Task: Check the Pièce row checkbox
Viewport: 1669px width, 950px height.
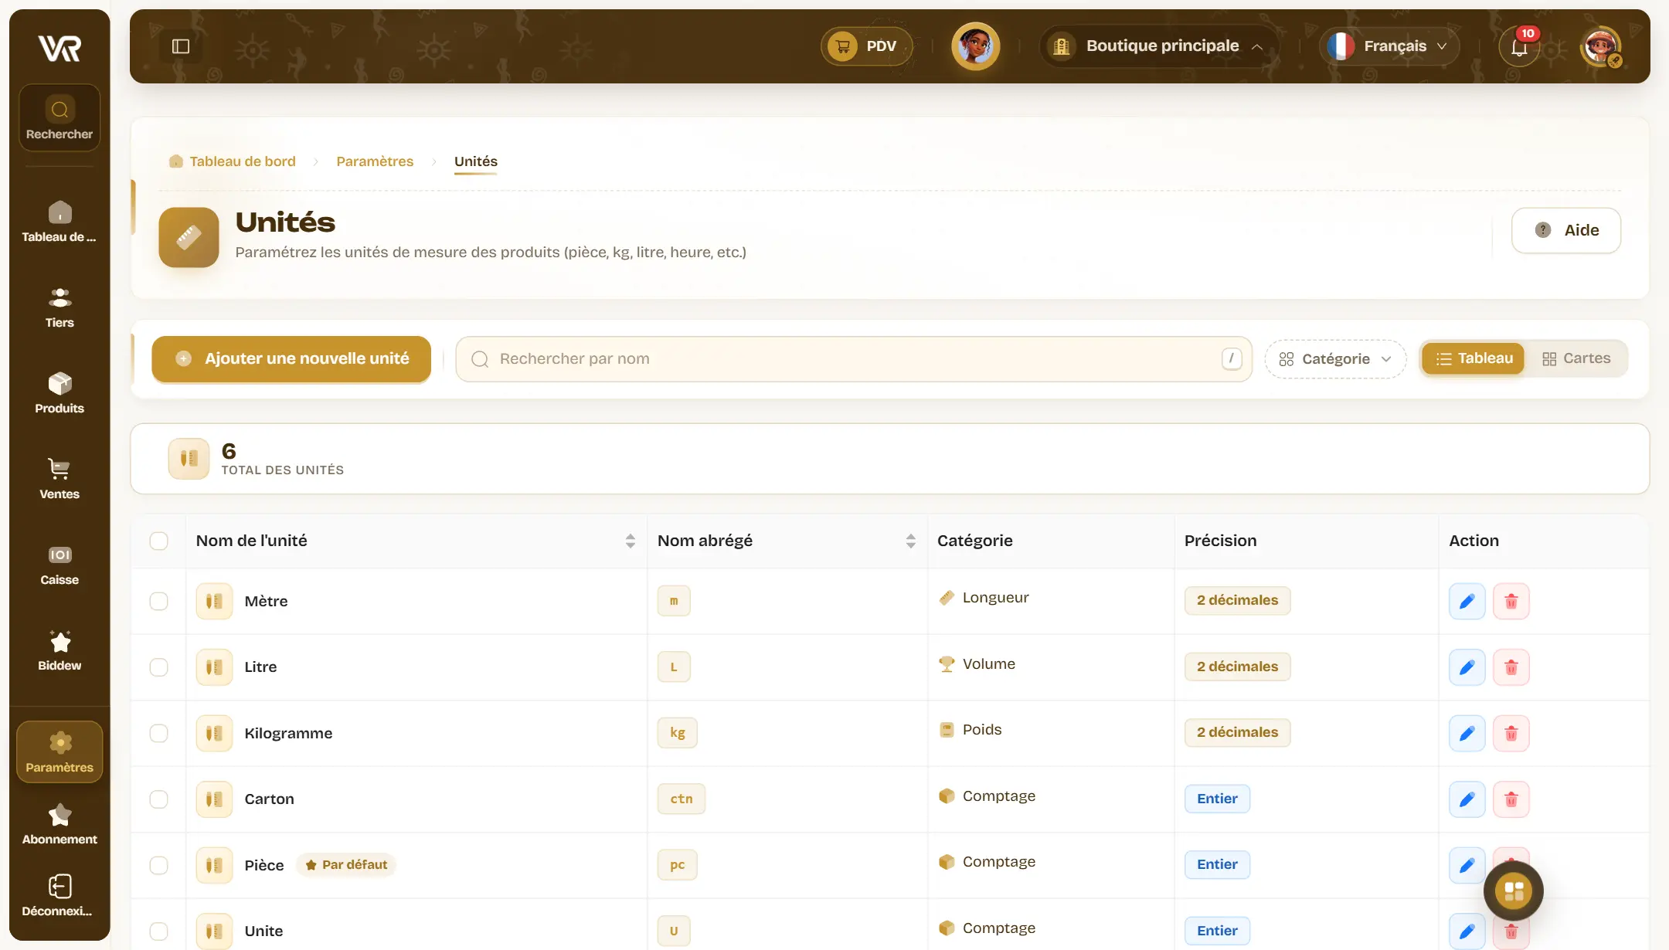Action: [x=158, y=865]
